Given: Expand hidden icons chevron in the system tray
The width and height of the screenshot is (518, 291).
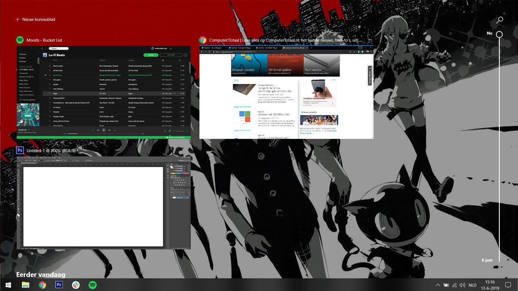Looking at the screenshot, I should (x=437, y=285).
